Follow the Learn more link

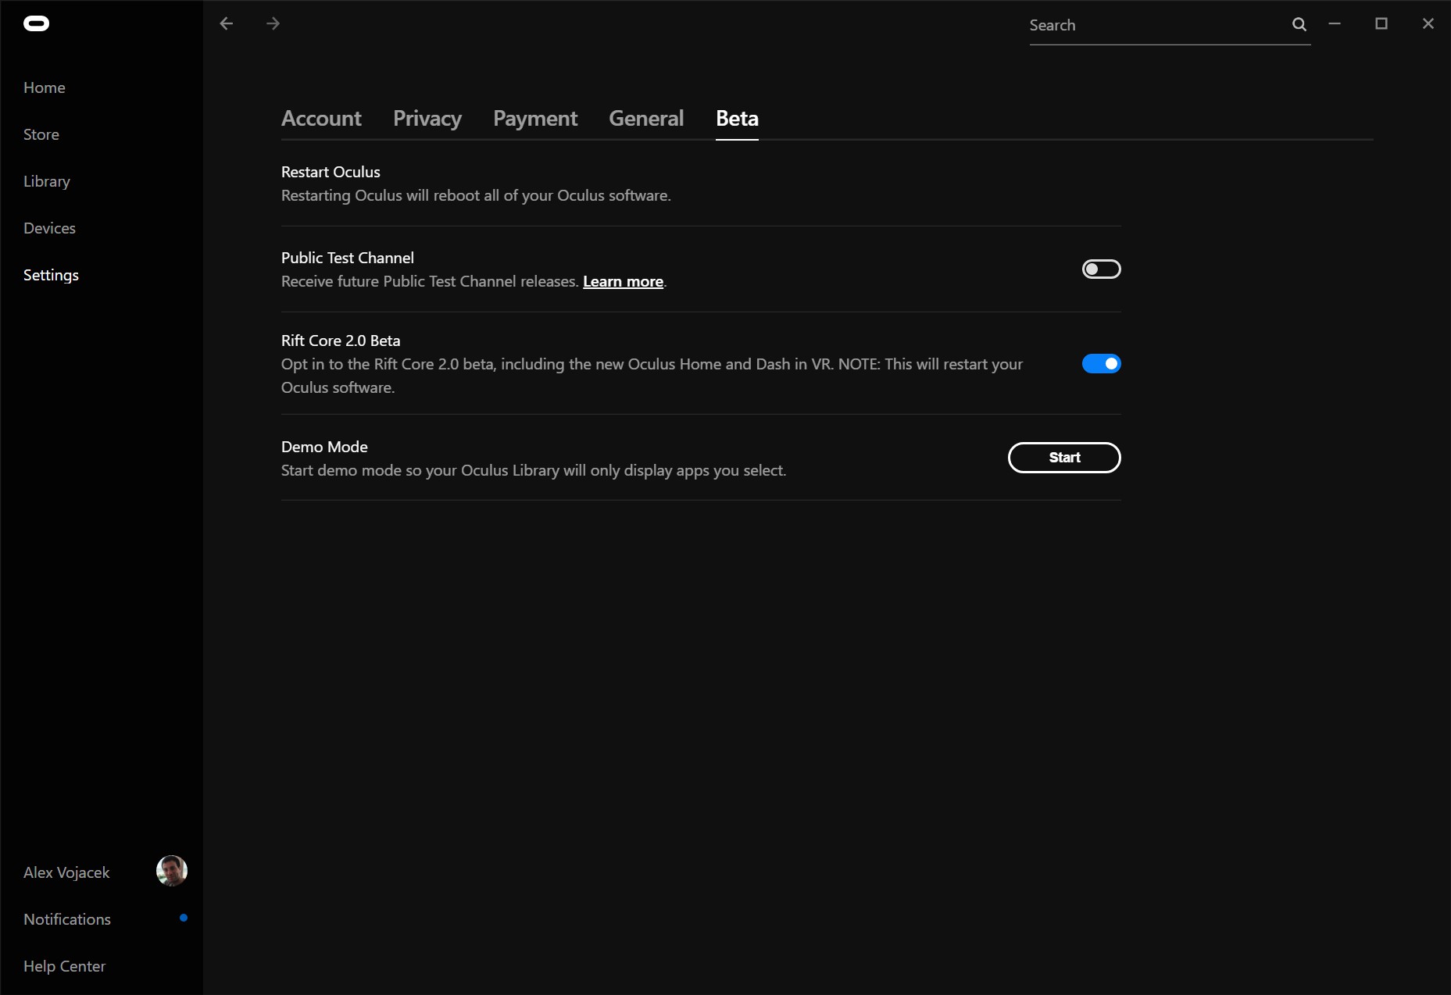[x=623, y=282]
